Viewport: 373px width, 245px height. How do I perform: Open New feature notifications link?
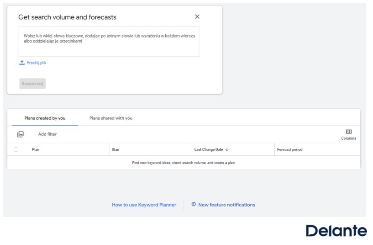coord(227,205)
